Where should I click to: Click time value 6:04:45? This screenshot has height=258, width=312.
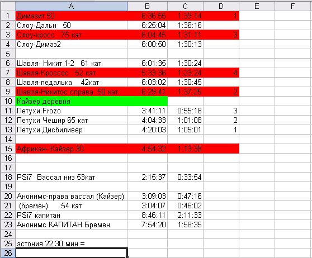point(154,35)
